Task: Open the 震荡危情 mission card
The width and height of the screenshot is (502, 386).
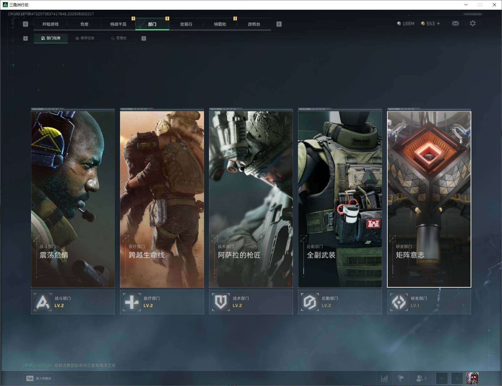Action: pos(73,199)
